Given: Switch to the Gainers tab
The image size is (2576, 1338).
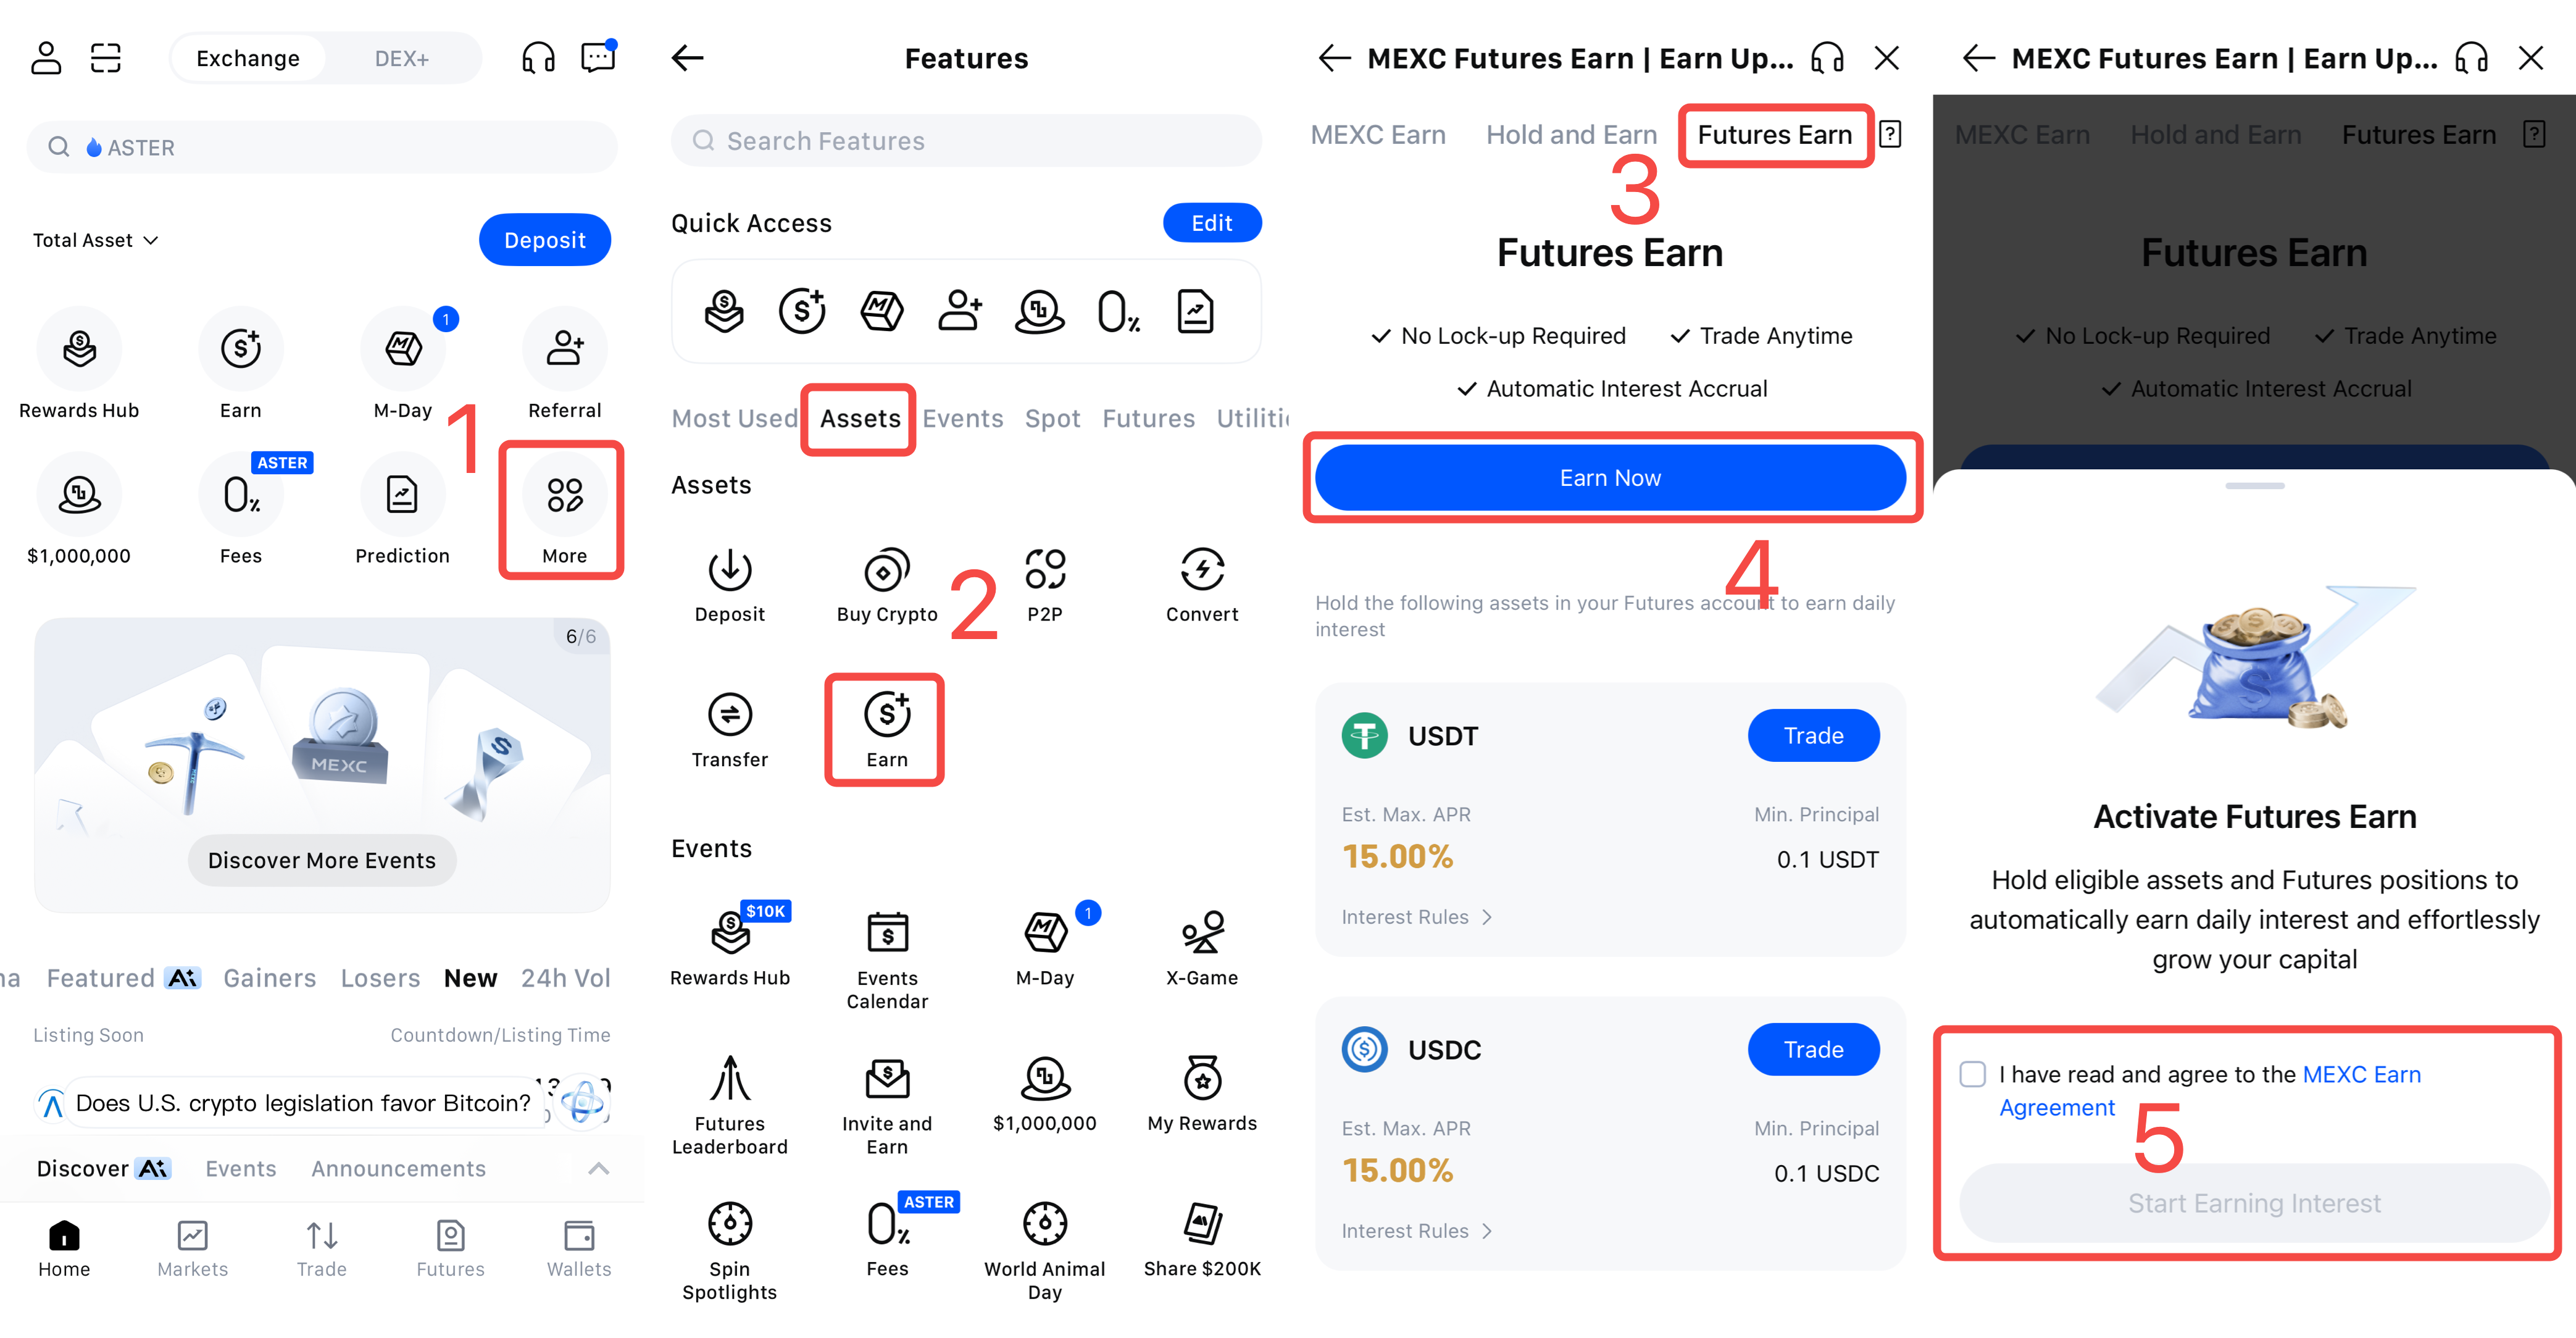Looking at the screenshot, I should [269, 978].
